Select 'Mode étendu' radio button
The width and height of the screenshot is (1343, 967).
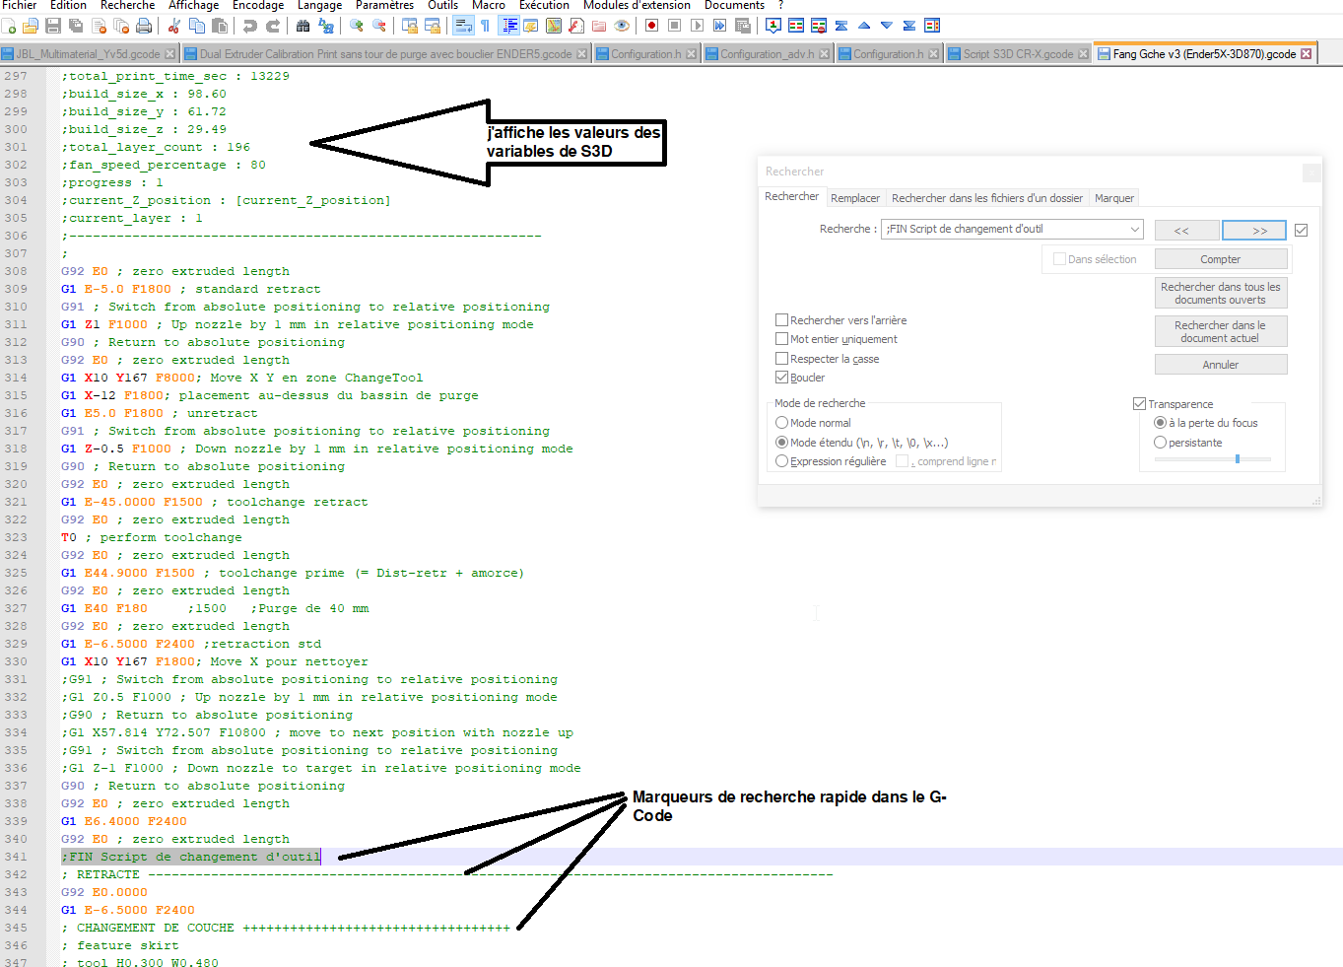[x=781, y=443]
